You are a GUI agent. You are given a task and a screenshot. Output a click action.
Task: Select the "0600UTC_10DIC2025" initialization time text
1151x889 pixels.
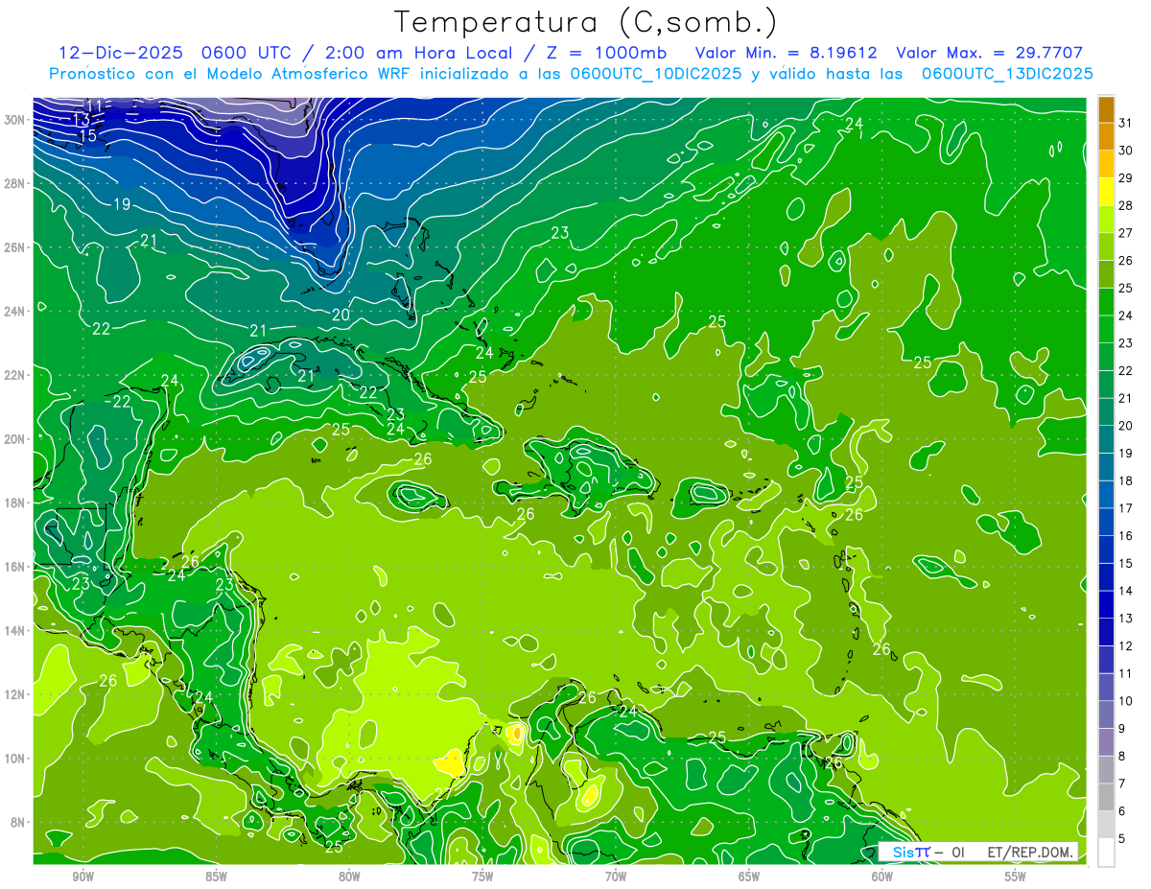[x=656, y=74]
